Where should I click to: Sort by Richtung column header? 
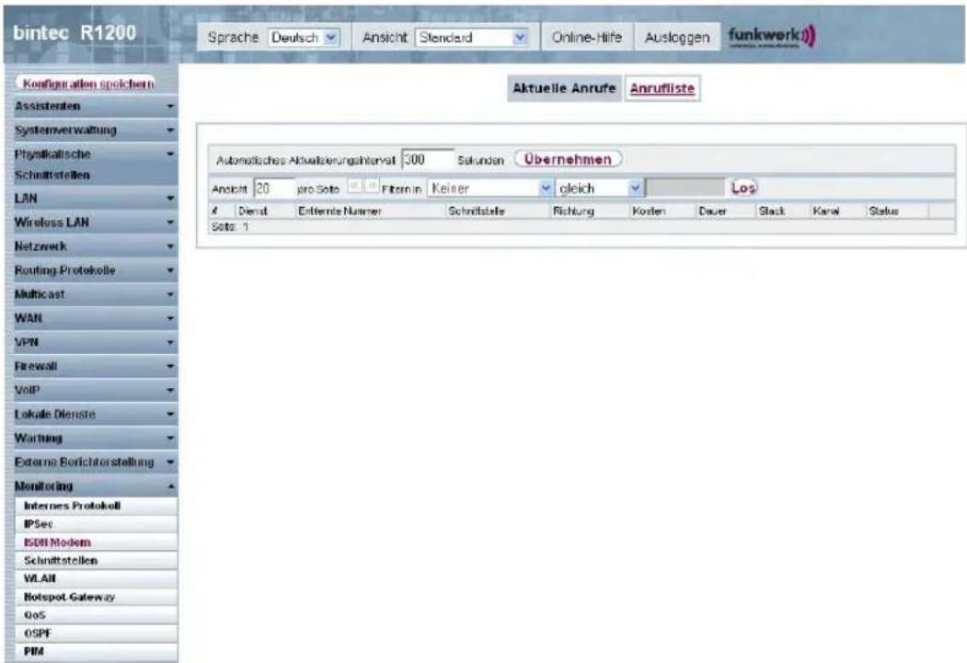tap(573, 211)
